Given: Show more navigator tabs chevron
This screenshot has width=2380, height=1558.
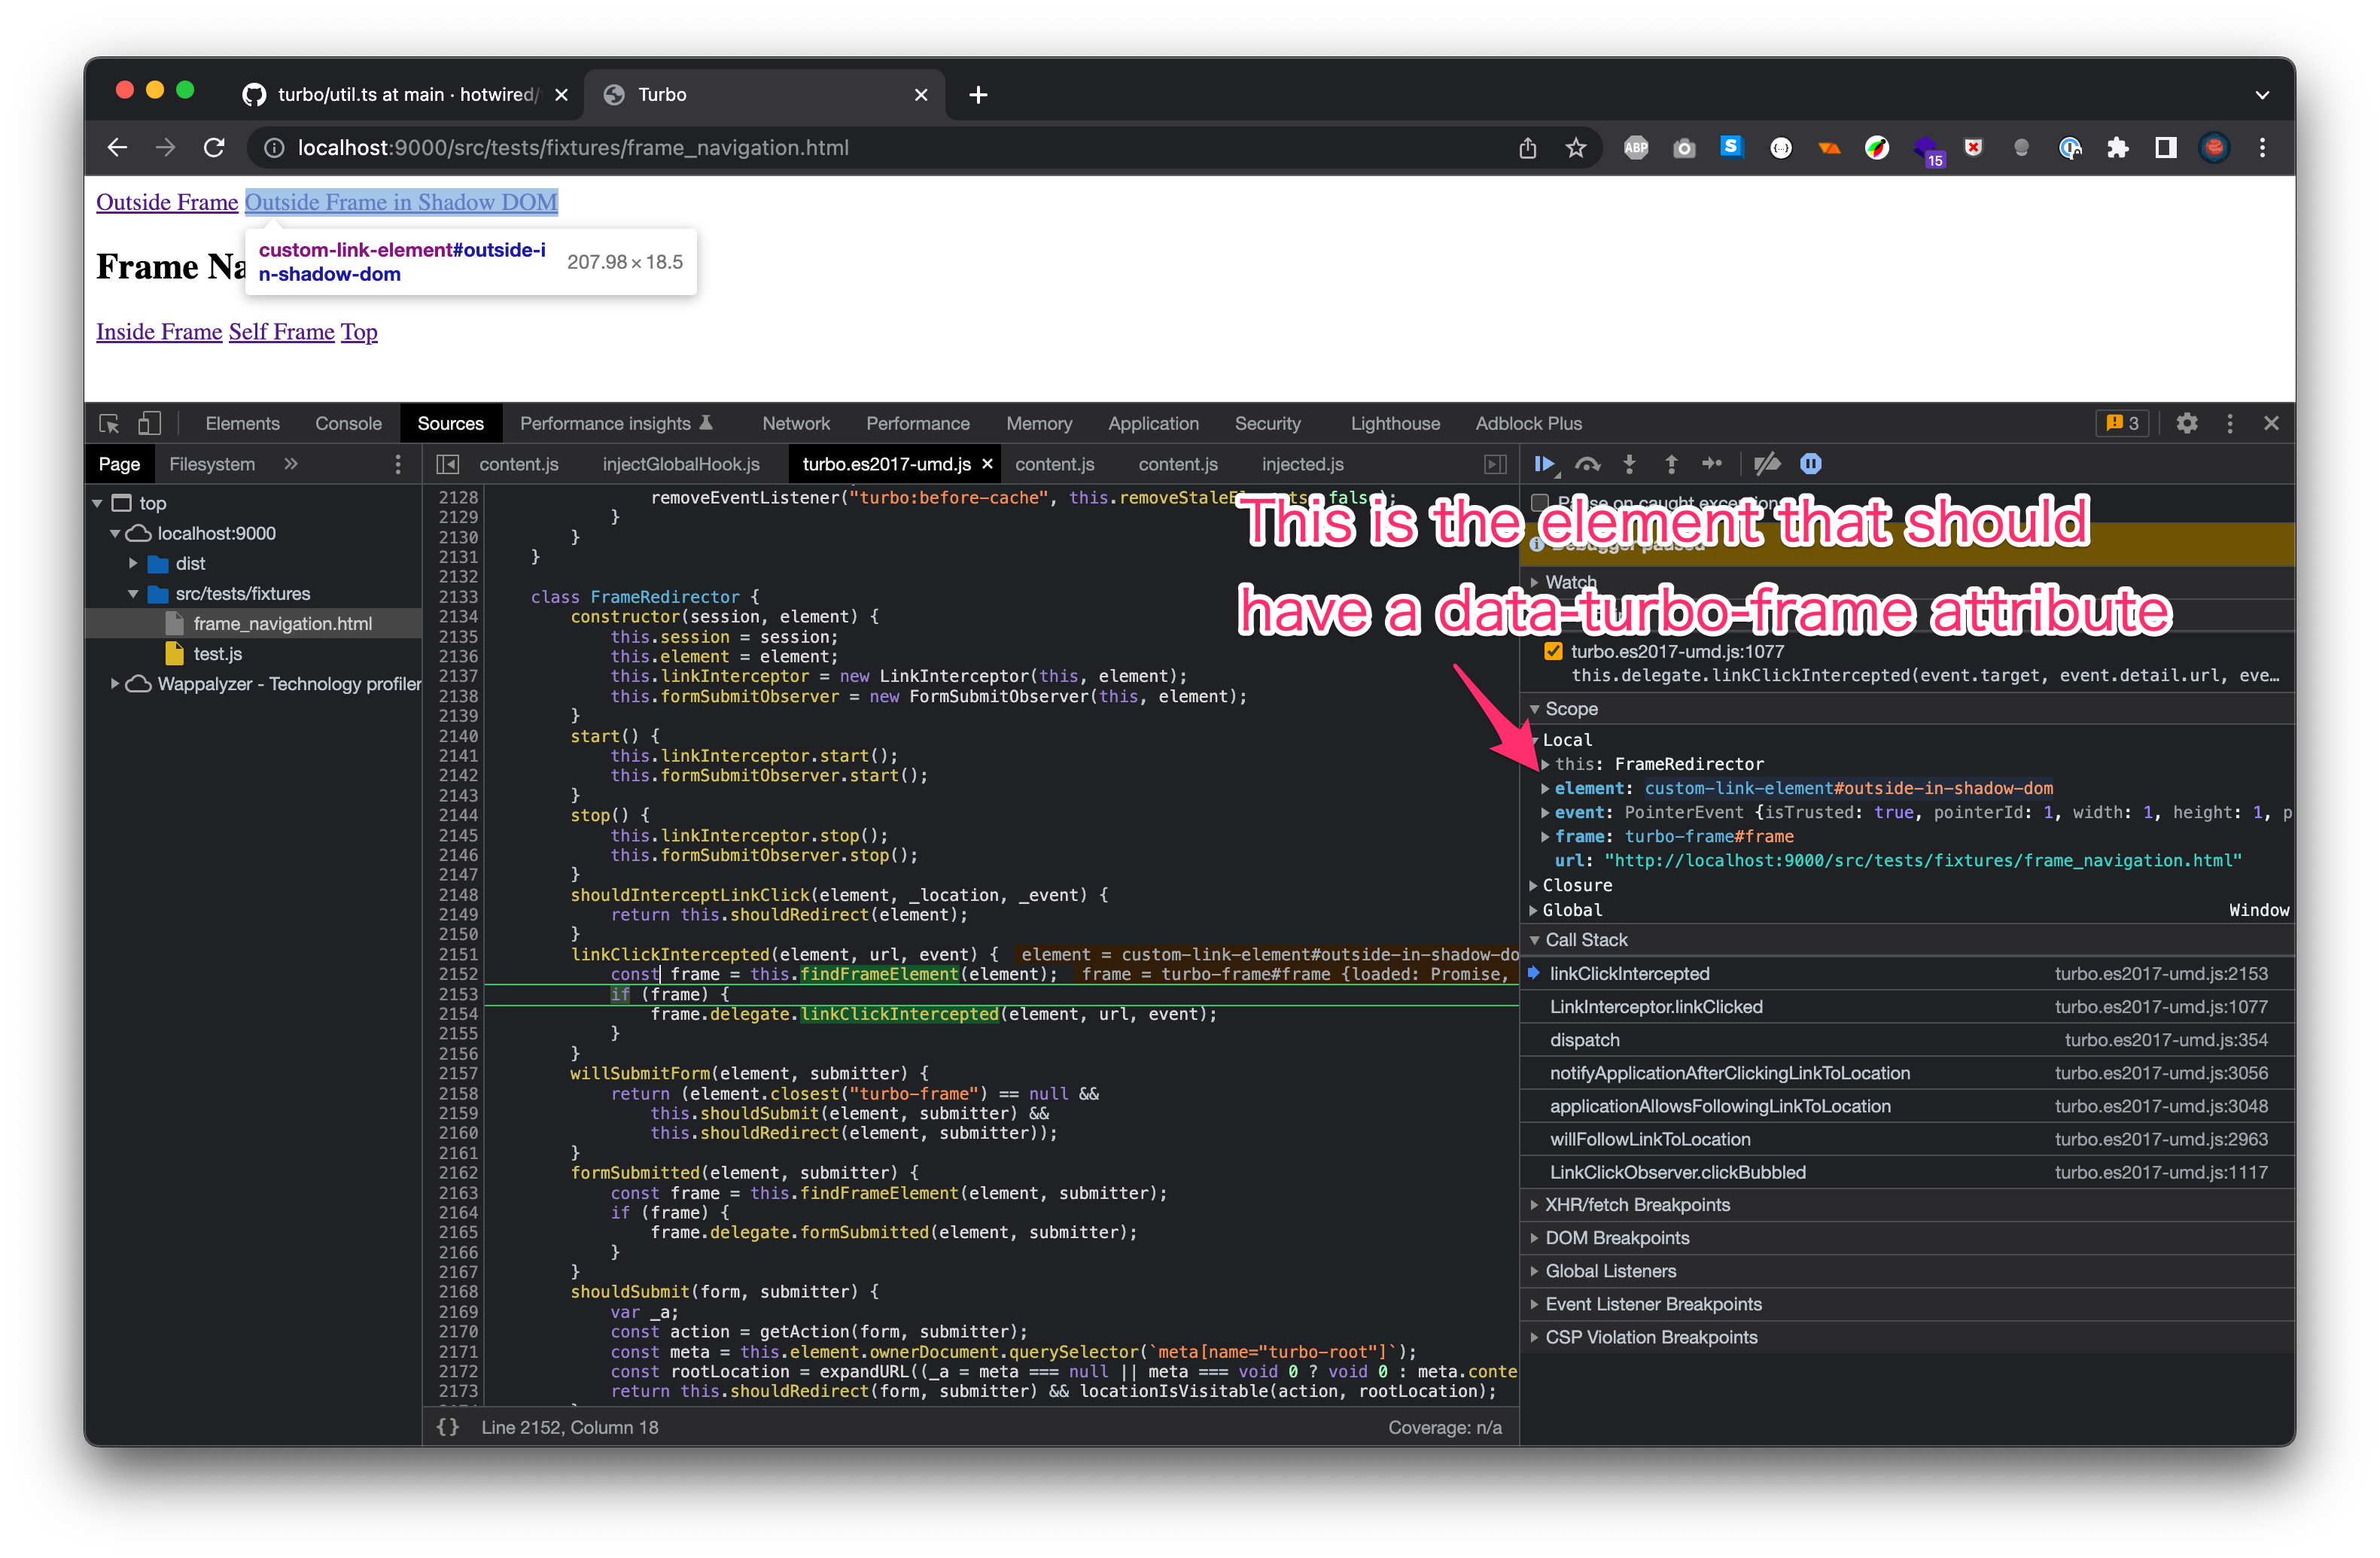Looking at the screenshot, I should coord(291,464).
